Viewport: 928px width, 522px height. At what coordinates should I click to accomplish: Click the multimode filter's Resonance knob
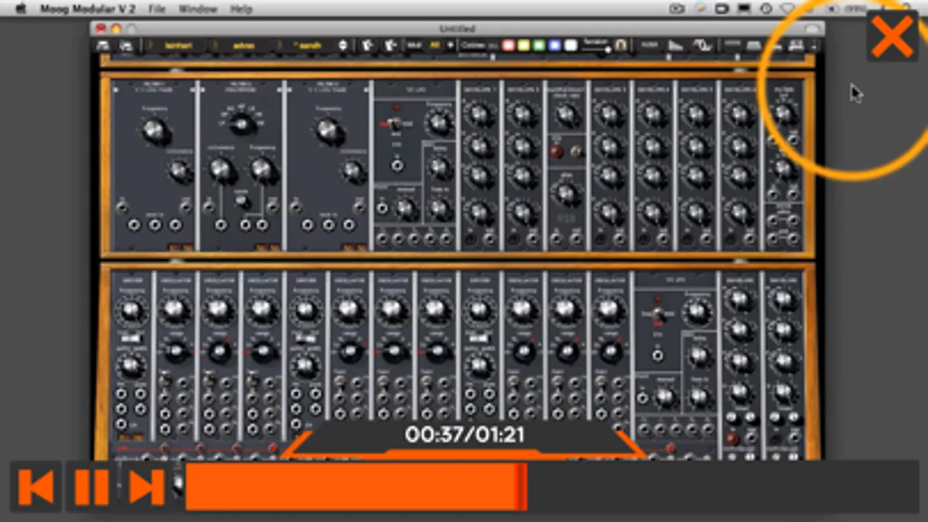pyautogui.click(x=221, y=169)
